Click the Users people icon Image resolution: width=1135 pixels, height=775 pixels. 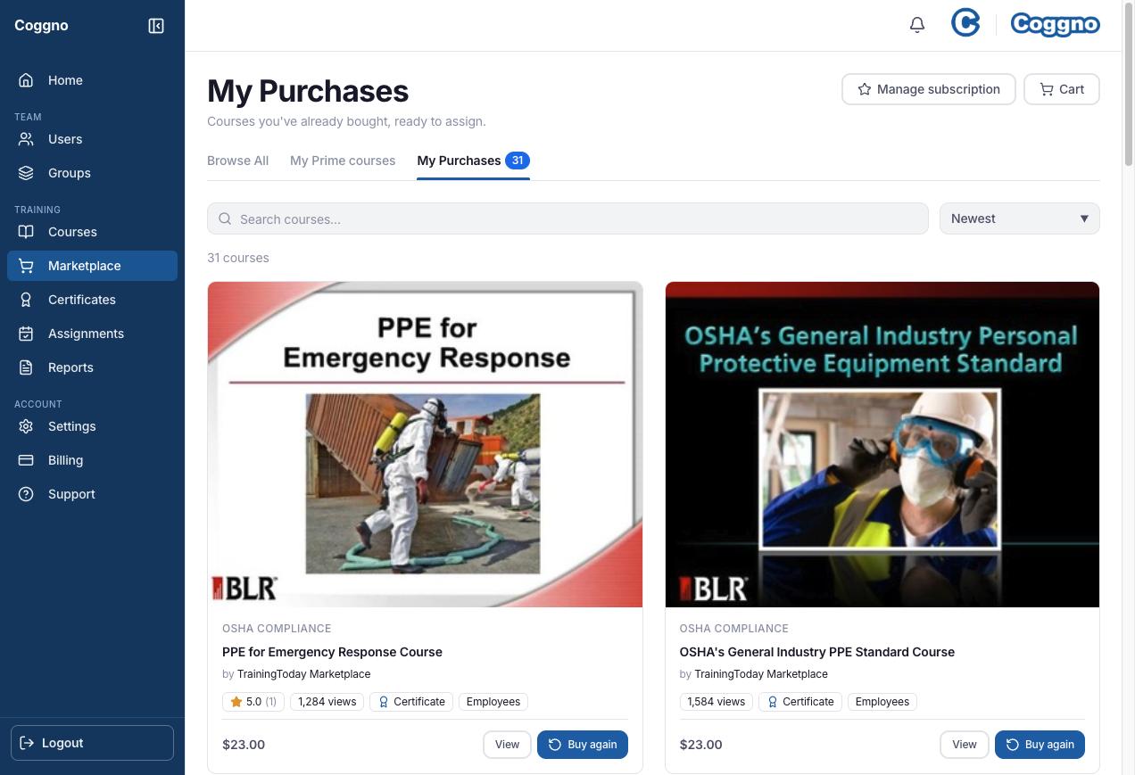point(26,139)
